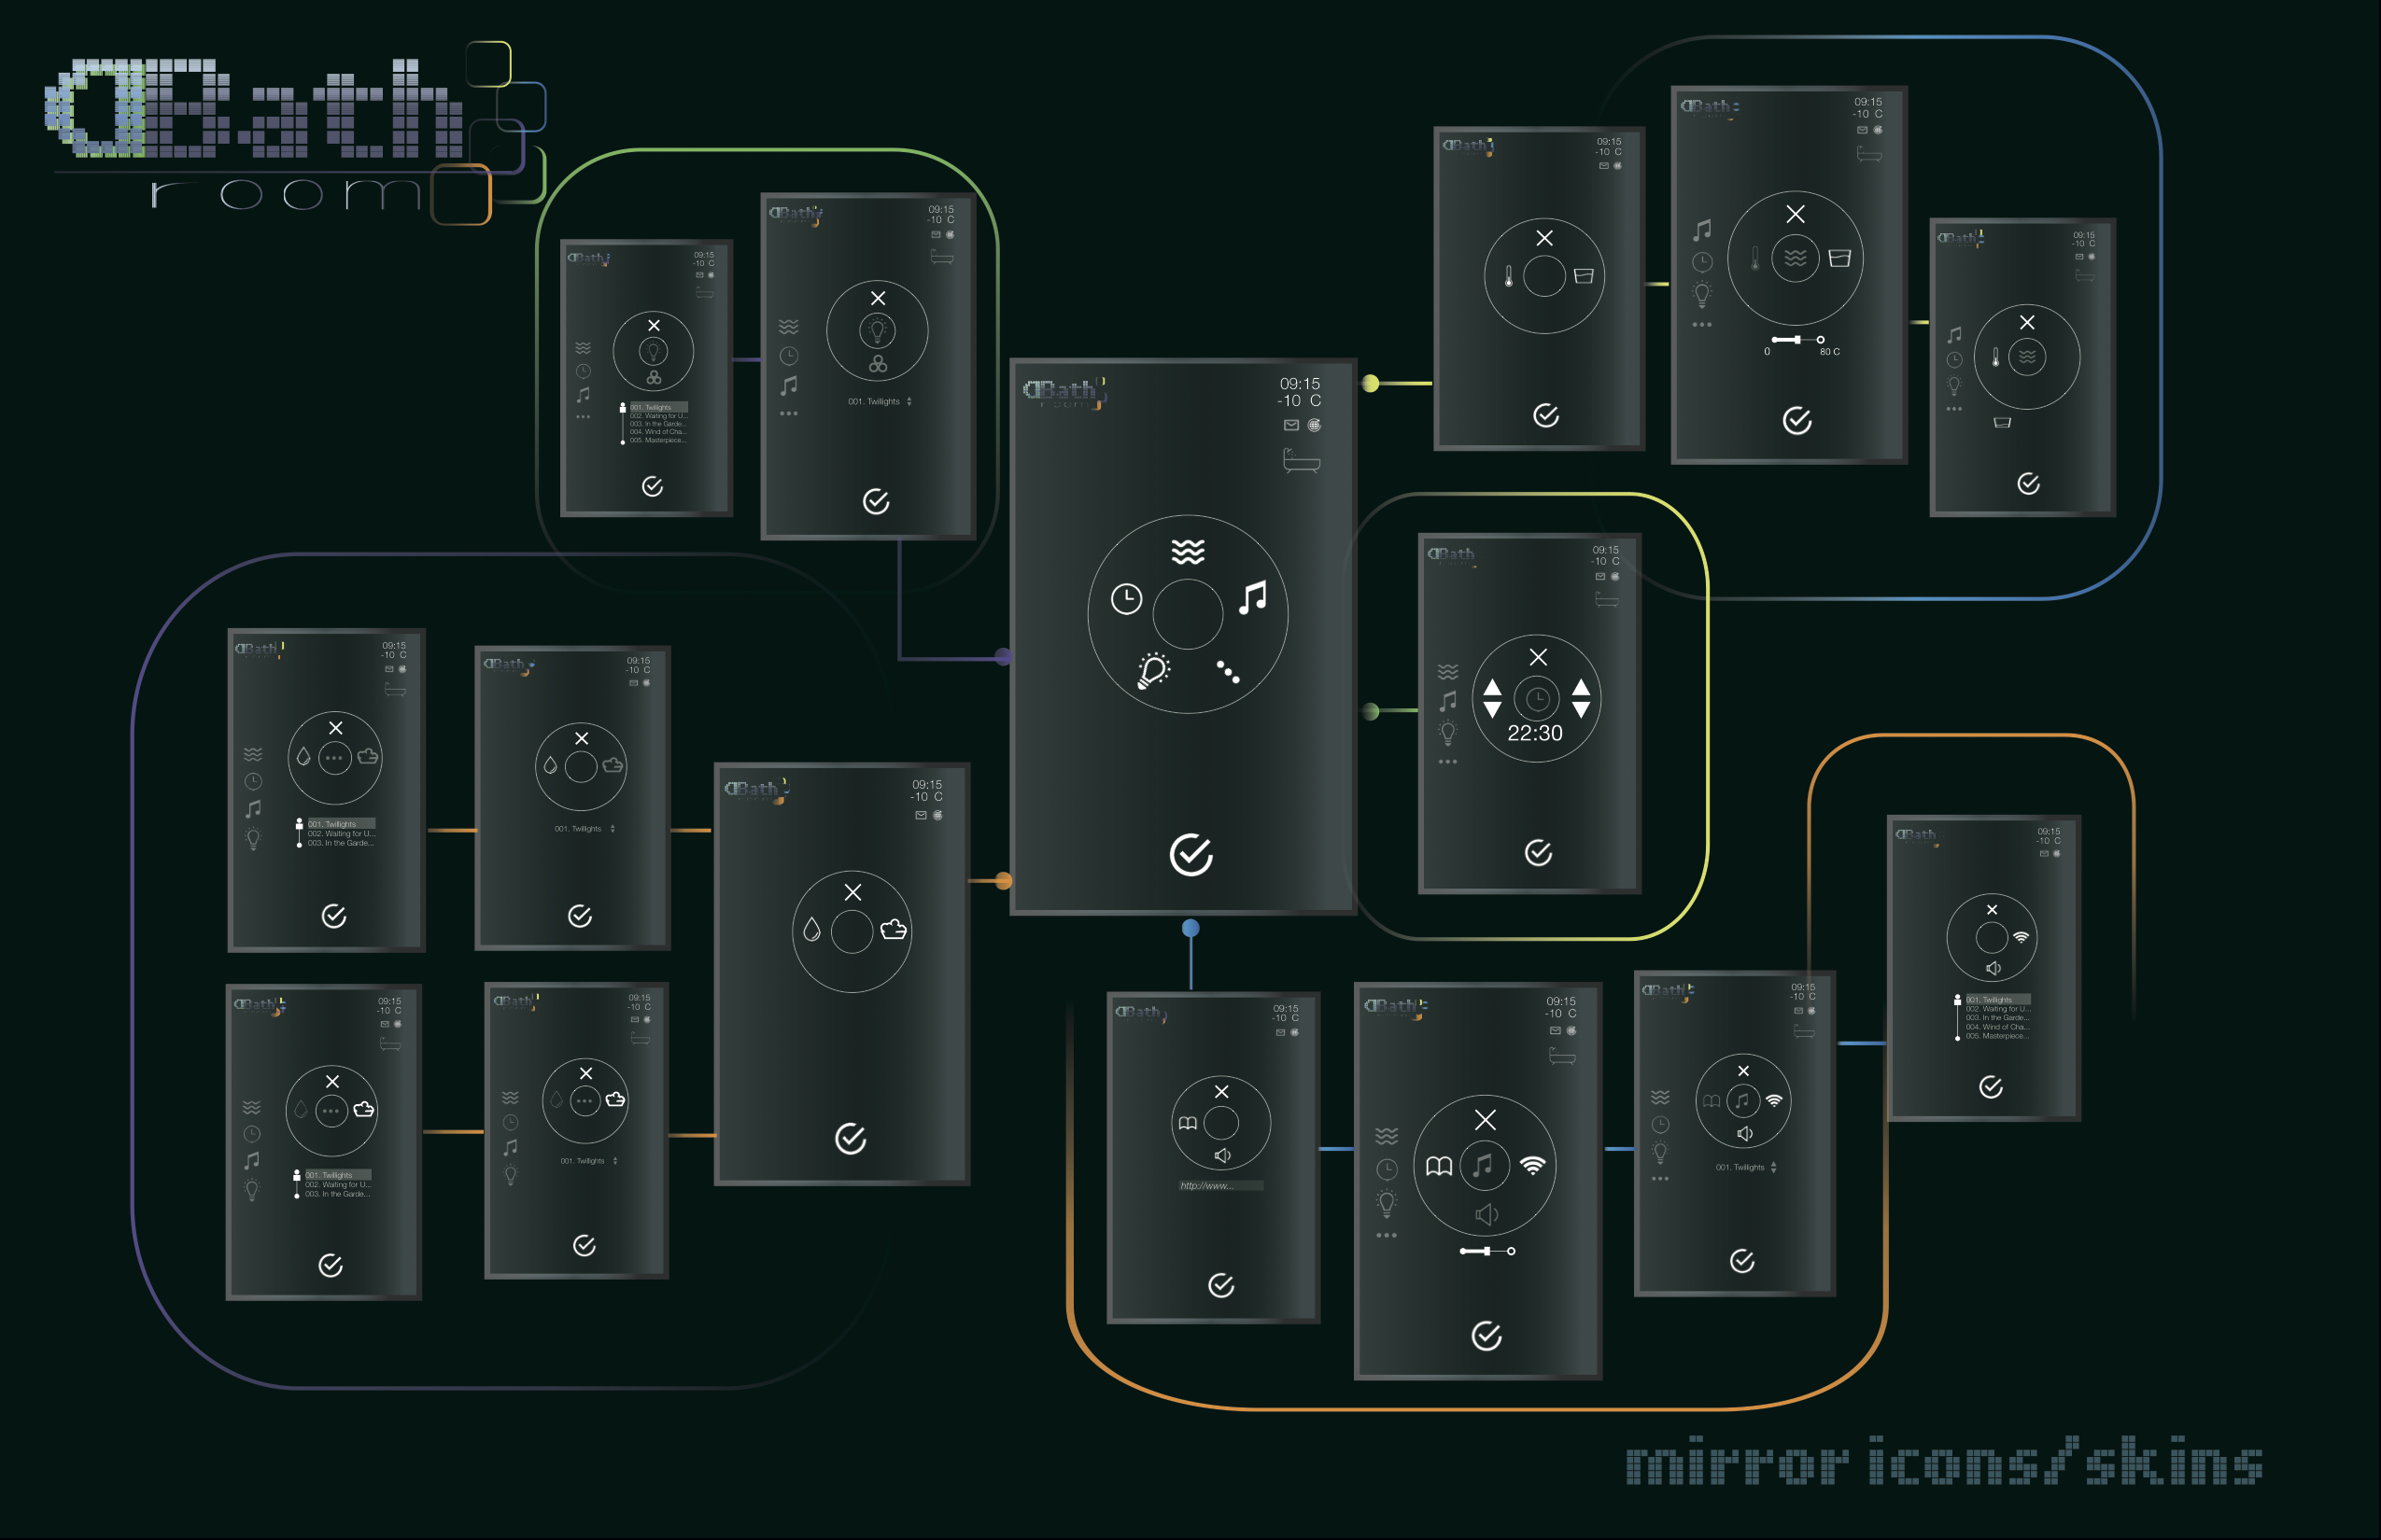This screenshot has width=2381, height=1540.
Task: Decrease minutes with the right down arrow beside 22:30
Action: (1581, 709)
